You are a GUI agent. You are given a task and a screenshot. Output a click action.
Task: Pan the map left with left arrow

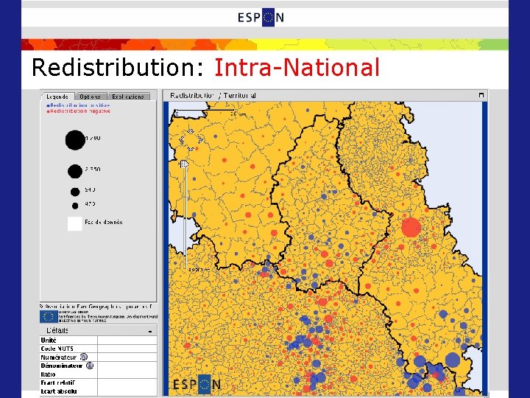coord(182,140)
